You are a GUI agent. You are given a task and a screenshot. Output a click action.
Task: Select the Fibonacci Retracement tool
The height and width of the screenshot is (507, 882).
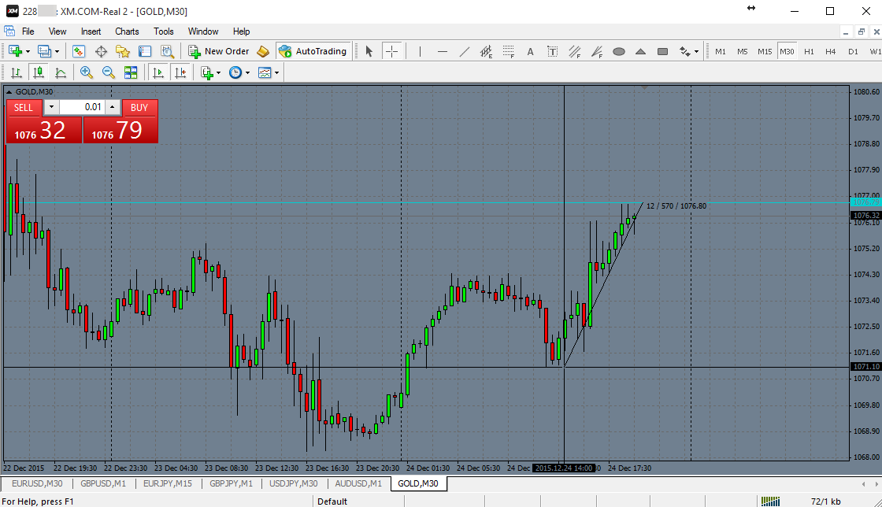pos(509,52)
